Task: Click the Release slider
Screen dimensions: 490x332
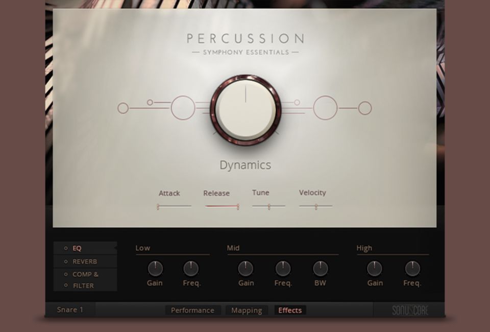Action: click(x=222, y=206)
